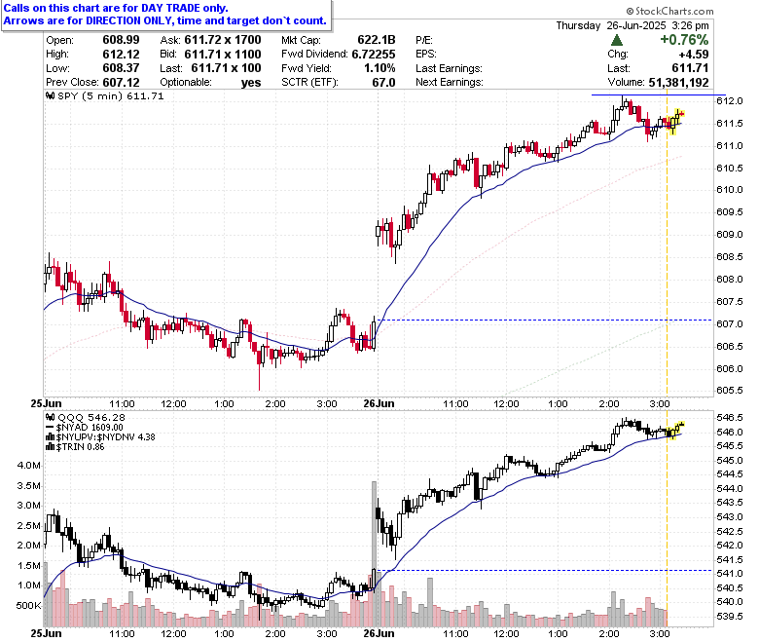Click the candlestick icon beside QQQ label
759x642 pixels.
pos(50,417)
